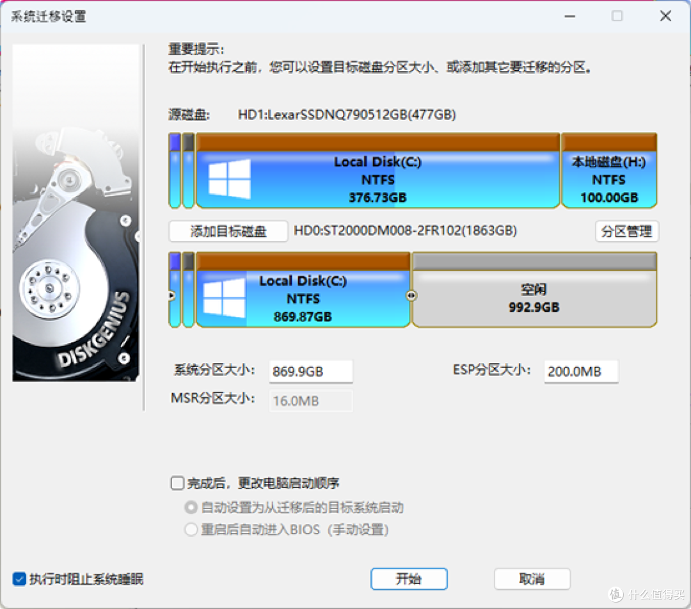Click the 重要提示 heading text
Image resolution: width=691 pixels, height=609 pixels.
click(x=196, y=49)
